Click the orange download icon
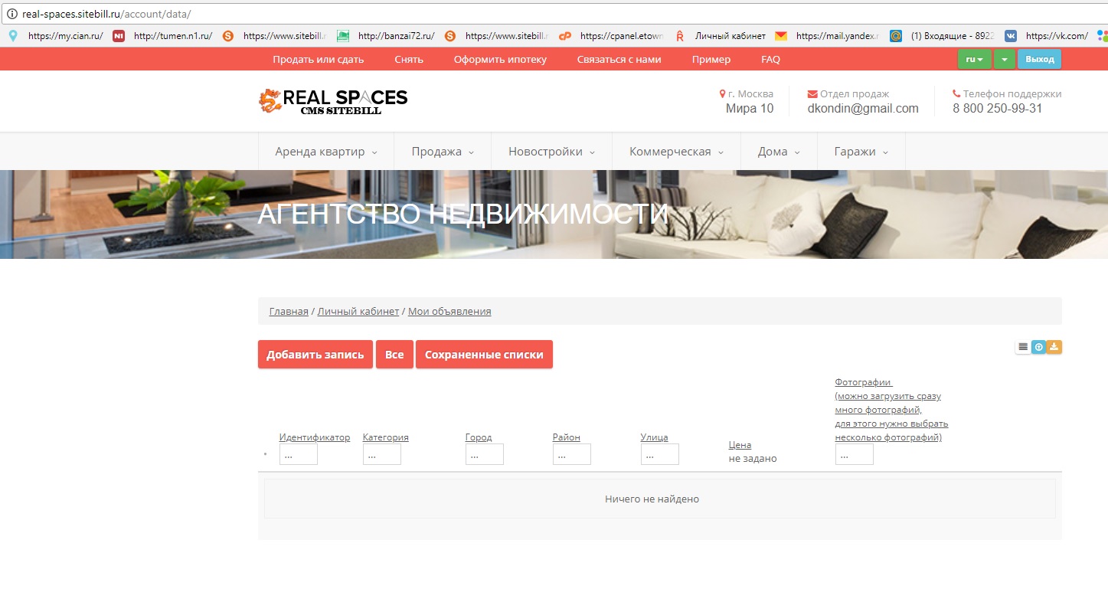This screenshot has width=1108, height=589. [x=1054, y=347]
